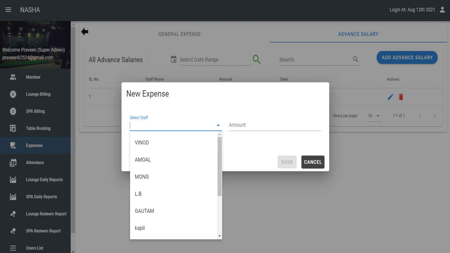Collapse the Select Staff dropdown arrow
The width and height of the screenshot is (450, 253).
point(218,125)
